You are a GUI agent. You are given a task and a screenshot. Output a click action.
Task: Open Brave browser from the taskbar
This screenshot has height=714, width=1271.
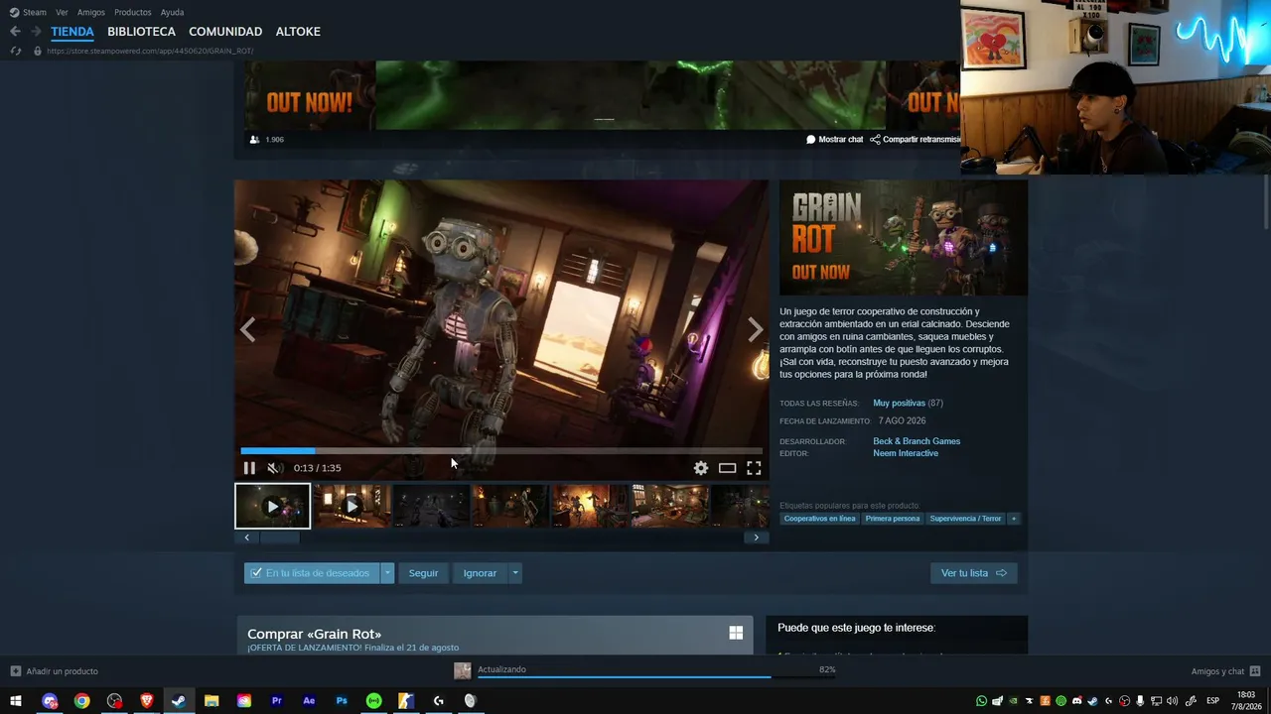click(147, 701)
